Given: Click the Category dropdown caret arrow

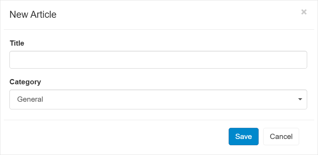Looking at the screenshot, I should pos(300,99).
